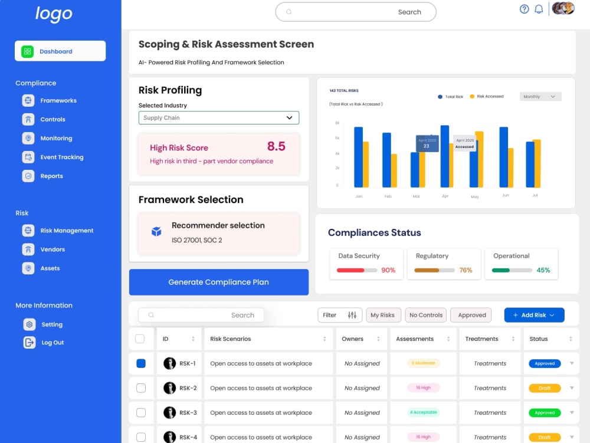Open the Monitoring section icon
Image resolution: width=590 pixels, height=443 pixels.
pyautogui.click(x=28, y=138)
